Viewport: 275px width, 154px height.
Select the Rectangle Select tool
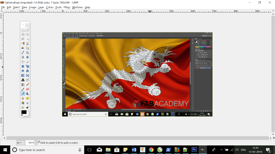[23, 34]
